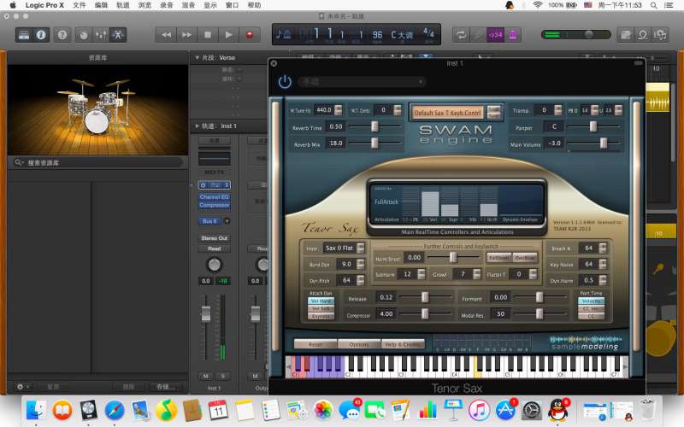684x427 pixels.
Task: Click the Reset button in SWAM plugin
Action: [315, 344]
